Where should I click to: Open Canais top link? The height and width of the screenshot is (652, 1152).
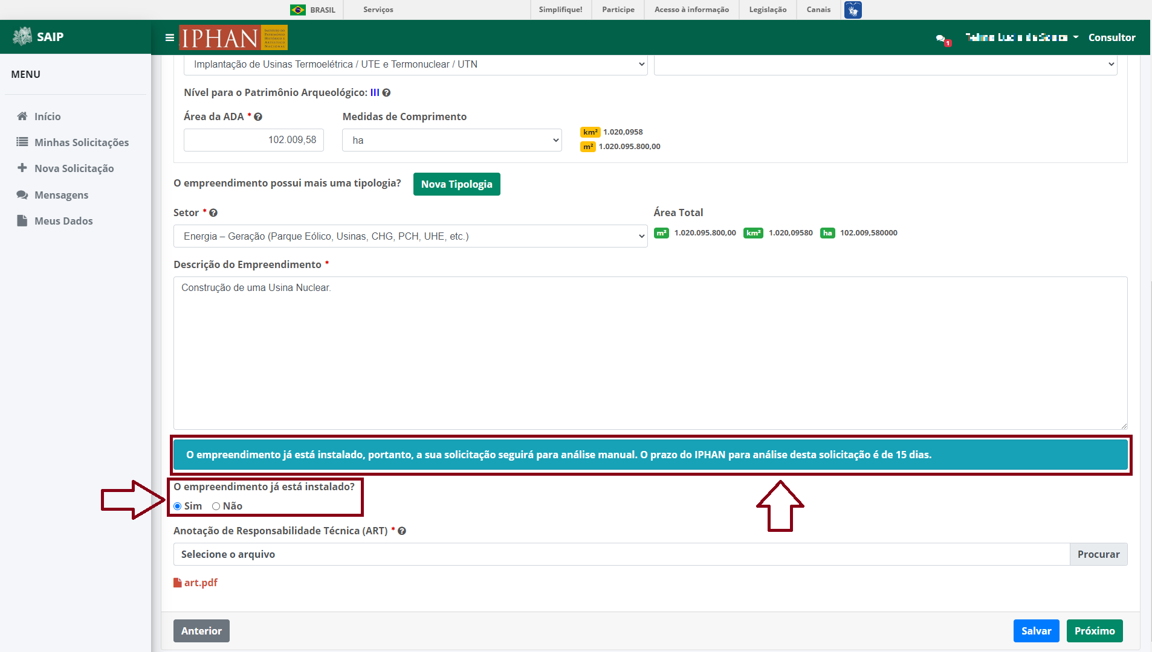[818, 10]
